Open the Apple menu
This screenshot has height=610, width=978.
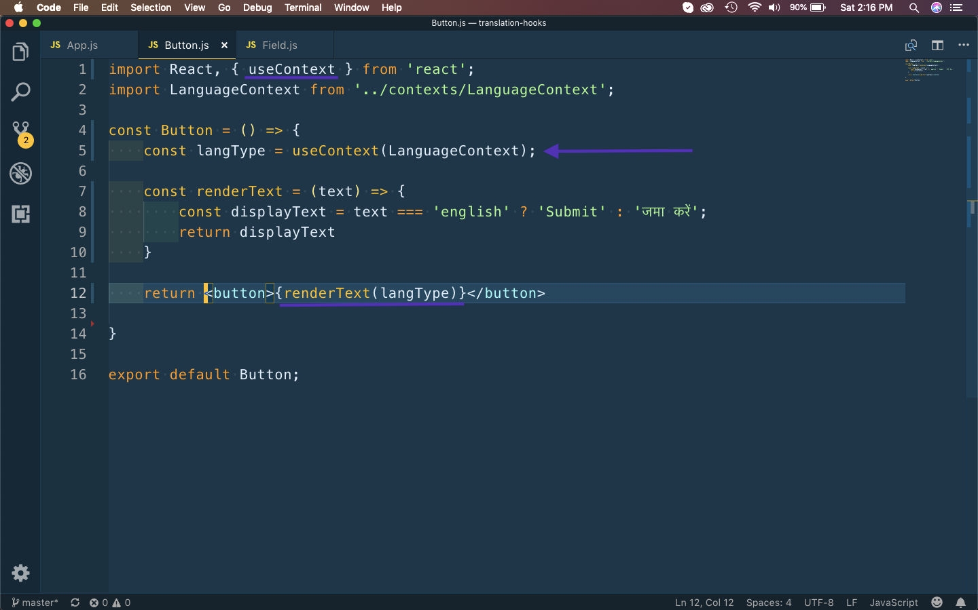[18, 7]
